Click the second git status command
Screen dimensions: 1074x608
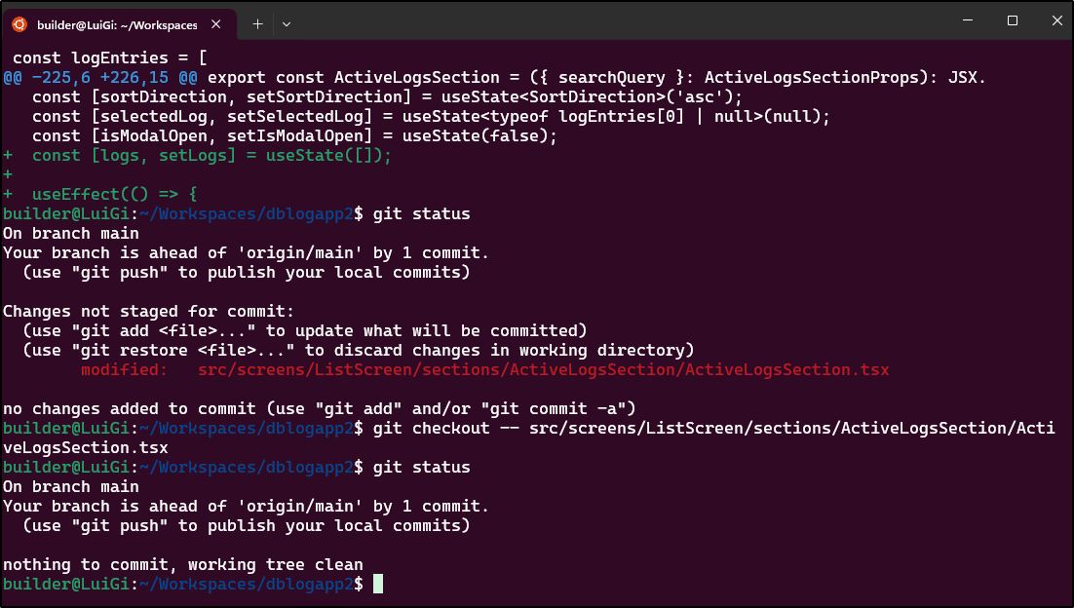(x=421, y=467)
